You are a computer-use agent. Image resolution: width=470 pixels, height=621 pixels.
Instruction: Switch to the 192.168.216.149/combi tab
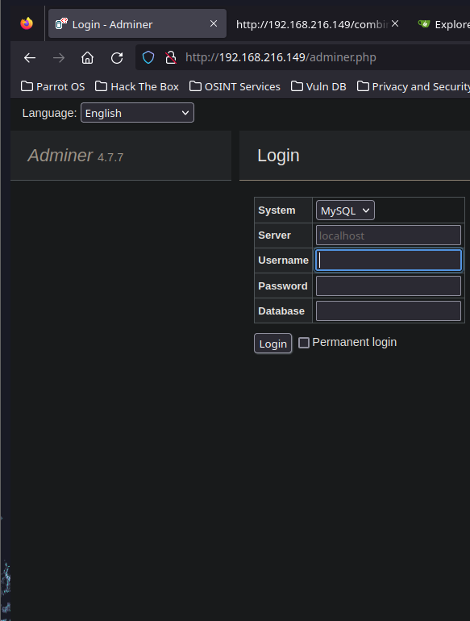(x=312, y=24)
